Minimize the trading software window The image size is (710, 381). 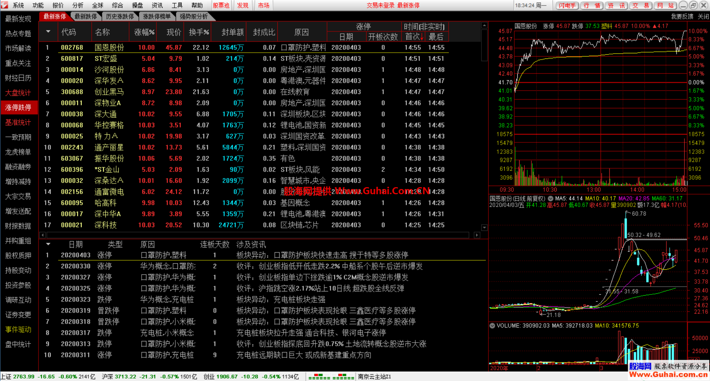[683, 5]
